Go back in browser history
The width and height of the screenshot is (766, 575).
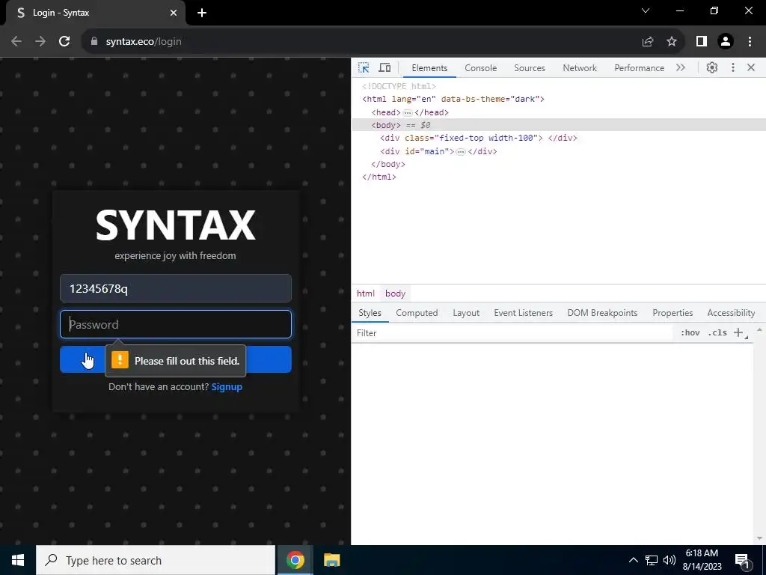[16, 42]
